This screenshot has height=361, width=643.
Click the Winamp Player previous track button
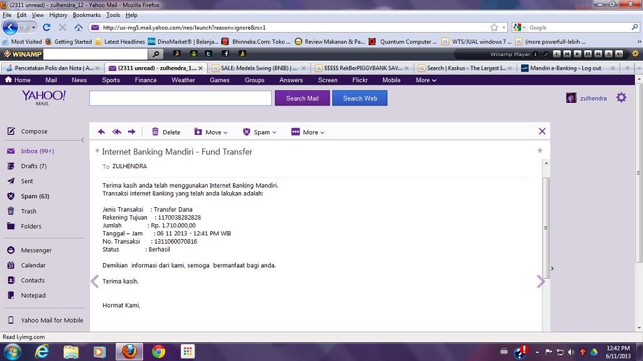point(567,54)
